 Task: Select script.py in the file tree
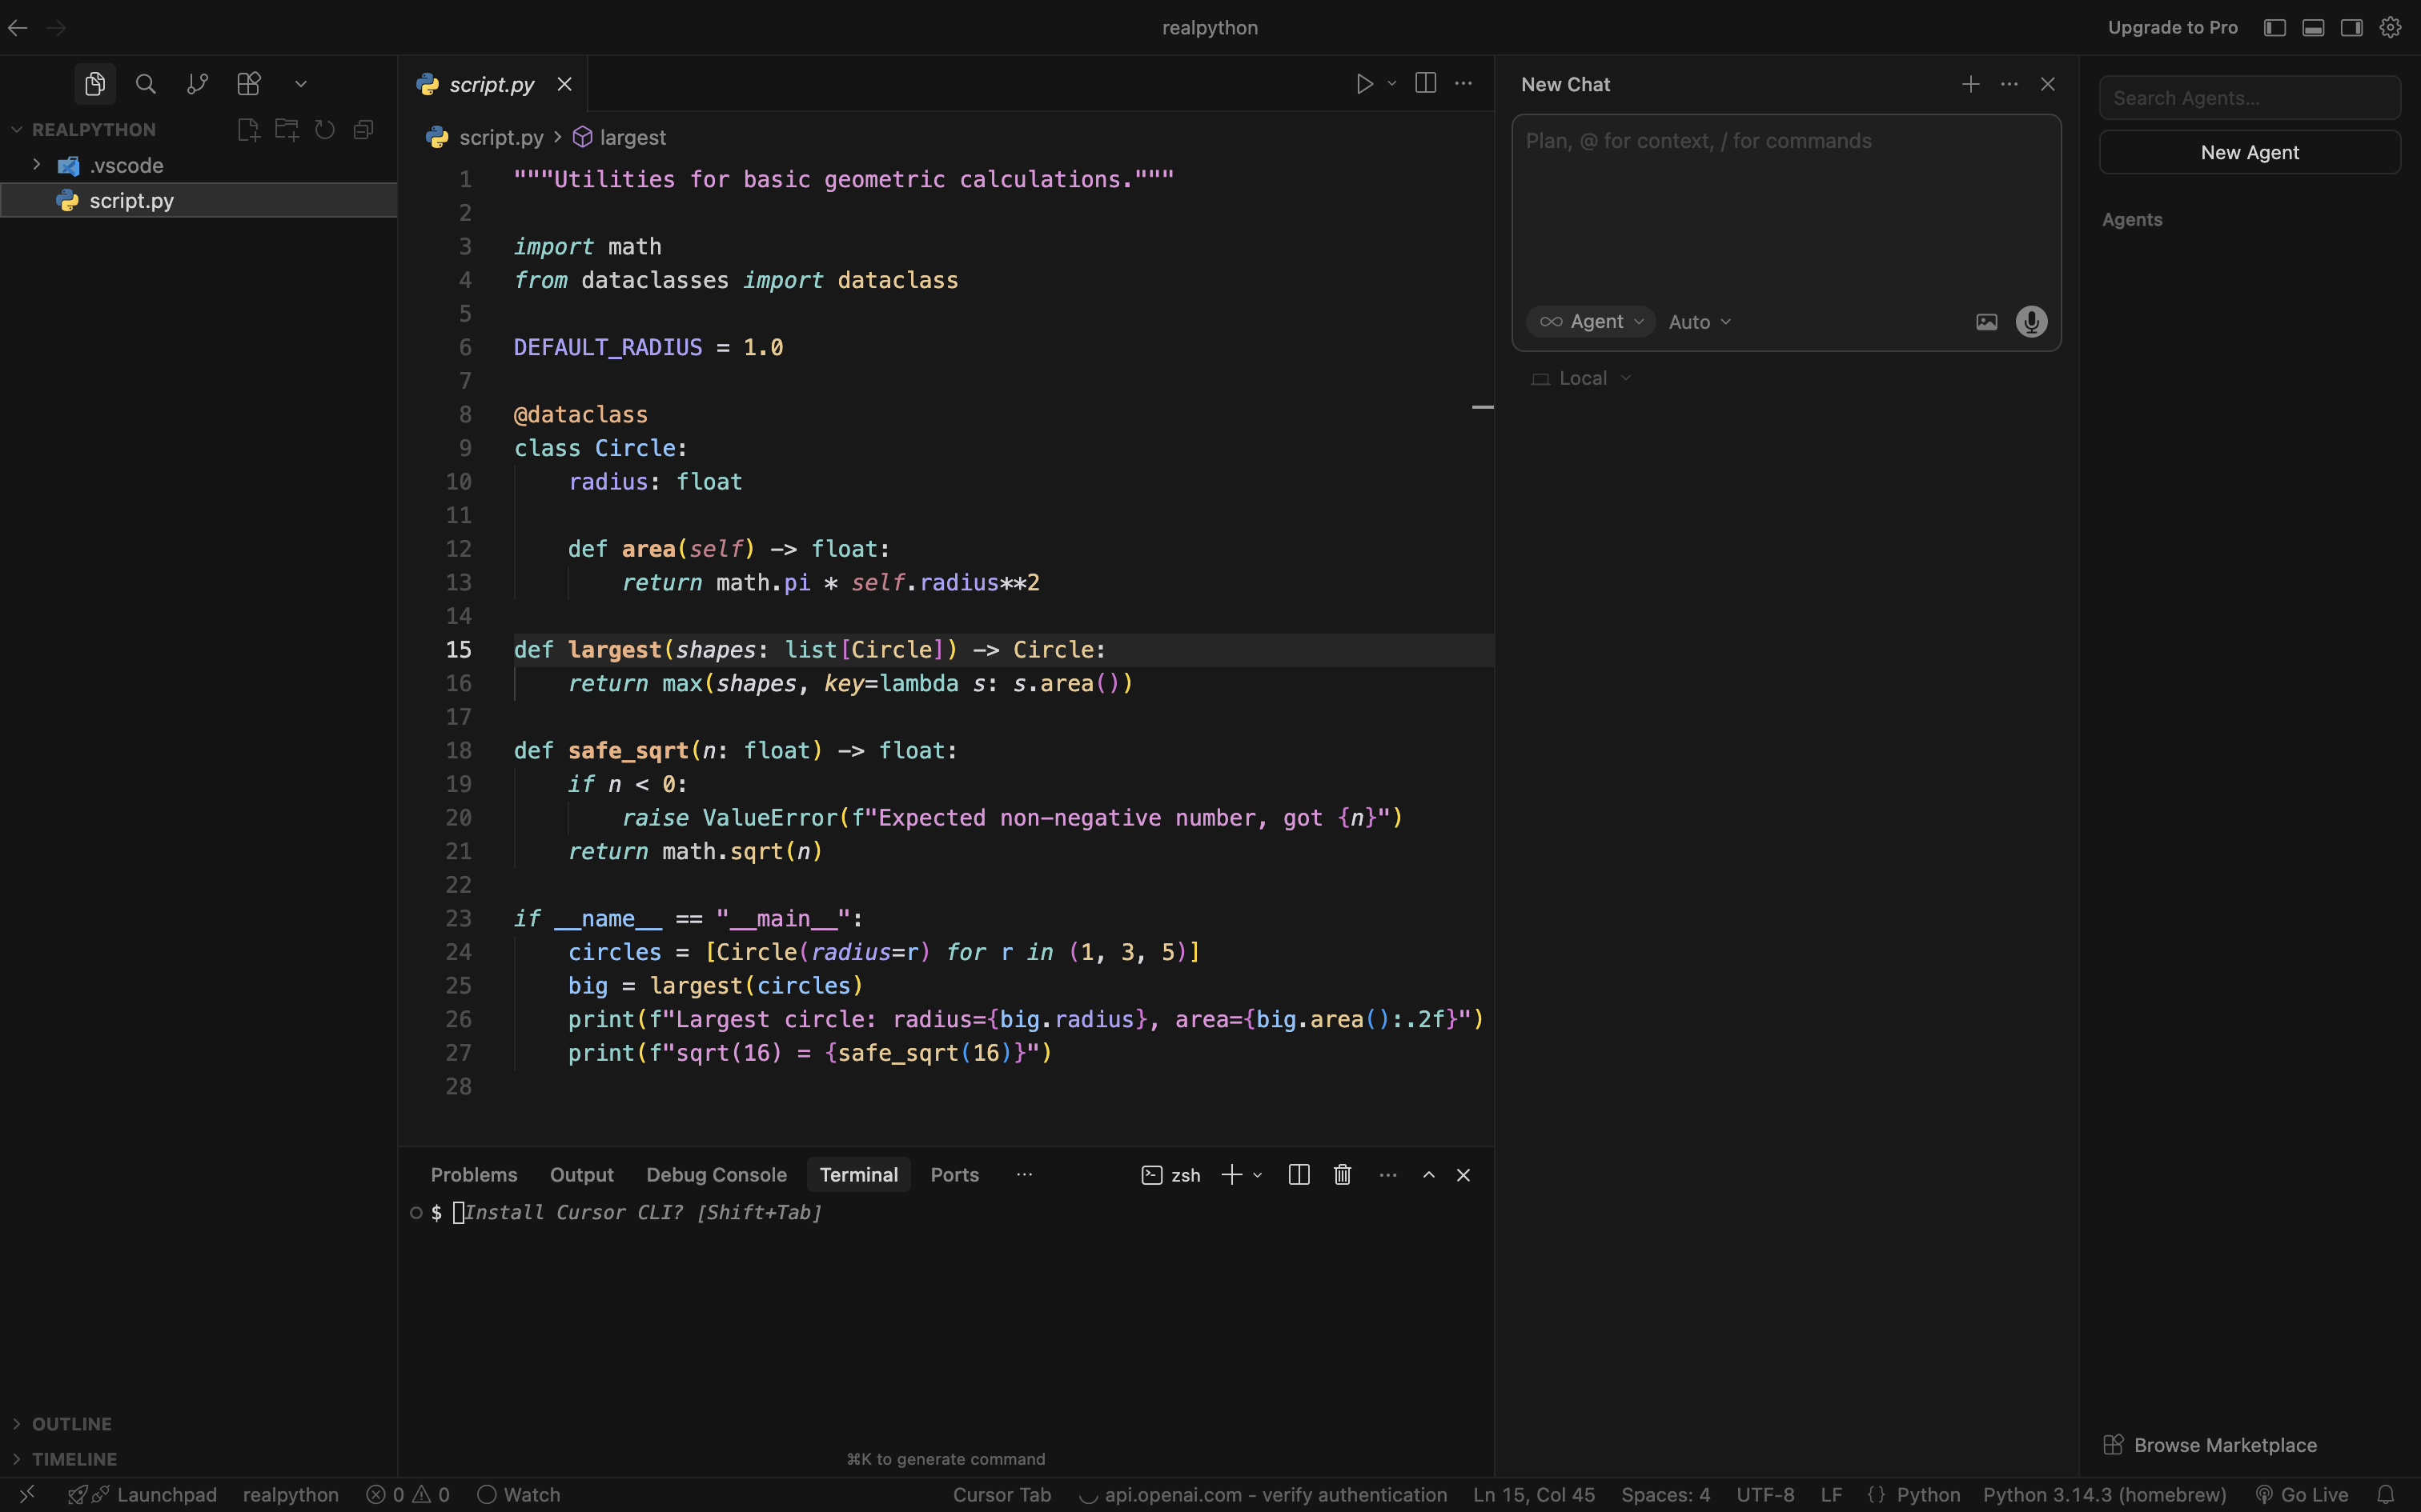[x=198, y=200]
